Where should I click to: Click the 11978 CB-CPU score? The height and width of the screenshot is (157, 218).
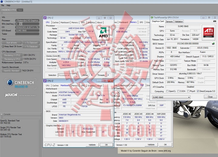pyautogui.click(x=30, y=59)
